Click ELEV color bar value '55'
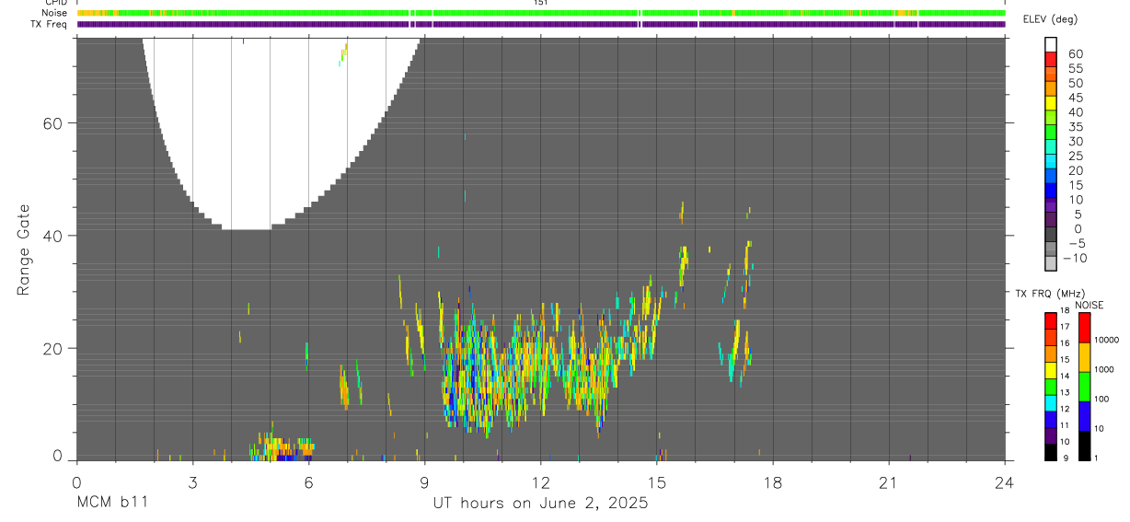The height and width of the screenshot is (522, 1130). [1075, 69]
